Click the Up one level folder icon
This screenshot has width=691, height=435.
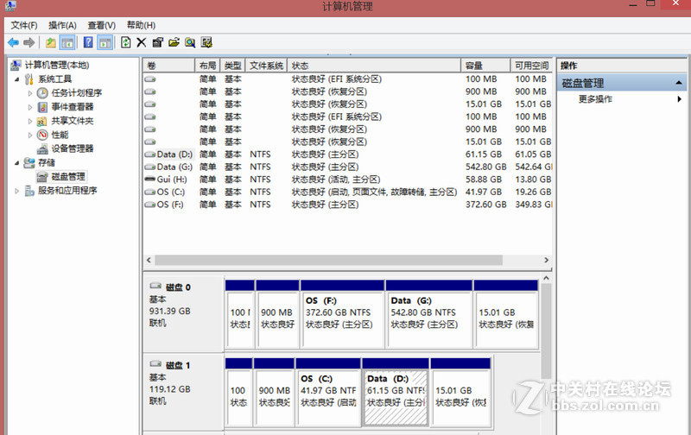point(51,42)
